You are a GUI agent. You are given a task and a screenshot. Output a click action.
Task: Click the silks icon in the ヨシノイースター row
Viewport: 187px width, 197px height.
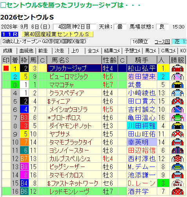(177, 150)
